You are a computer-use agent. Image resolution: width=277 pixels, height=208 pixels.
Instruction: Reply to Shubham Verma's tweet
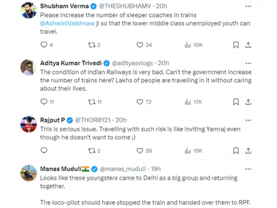point(44,45)
